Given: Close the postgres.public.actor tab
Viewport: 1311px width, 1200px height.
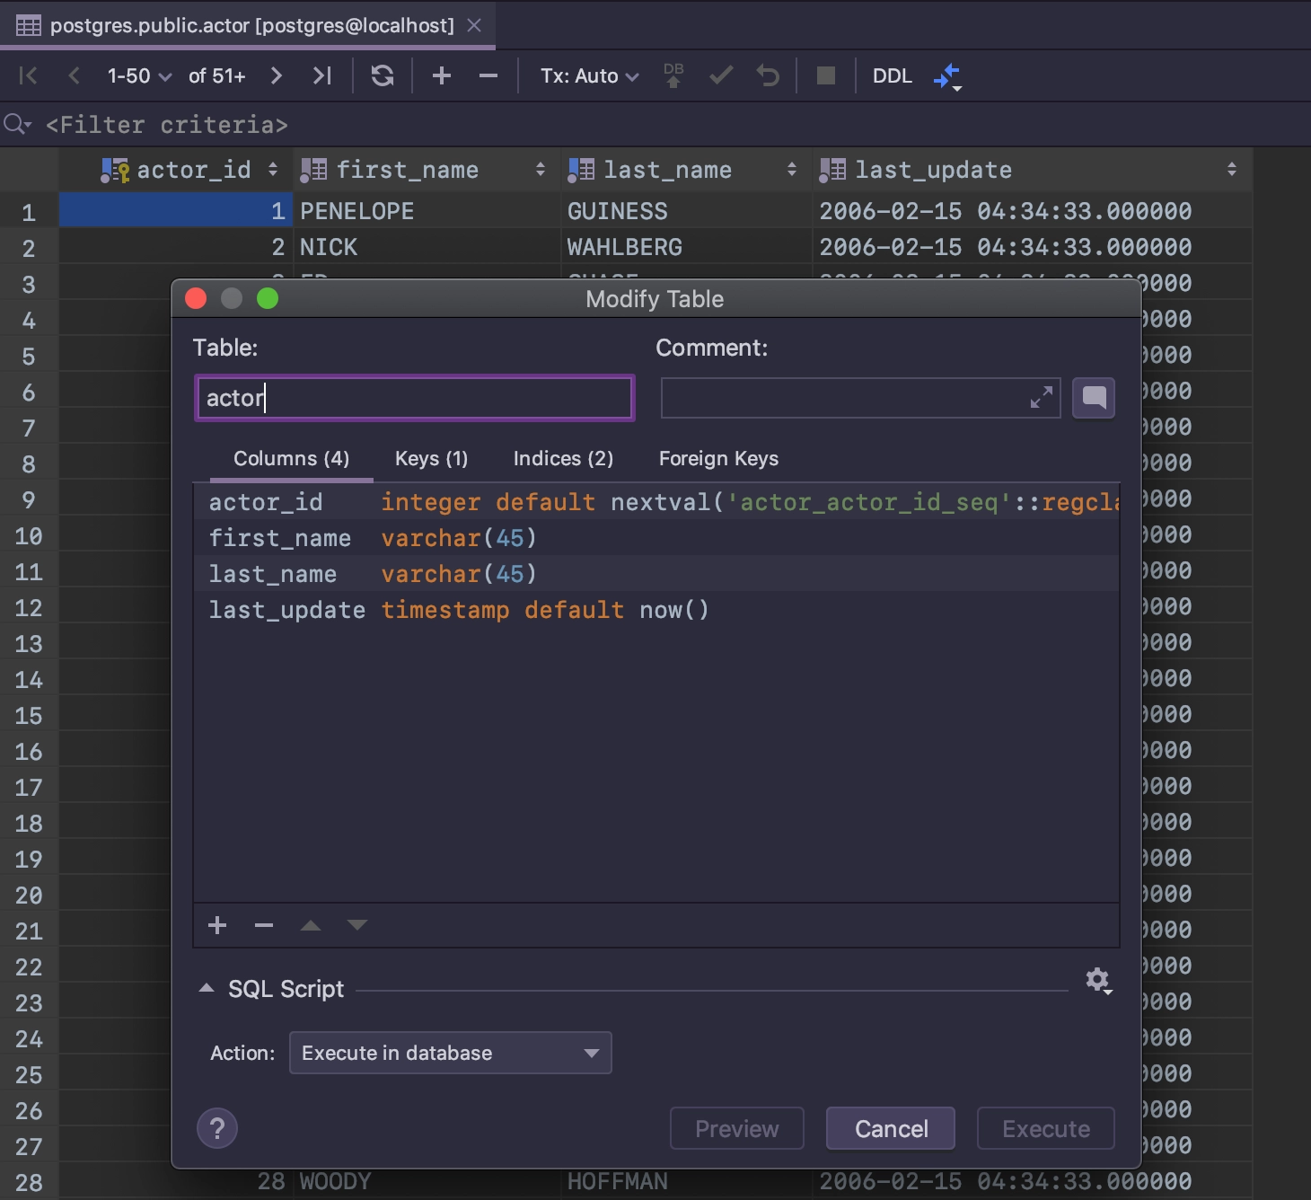Looking at the screenshot, I should coord(474,25).
